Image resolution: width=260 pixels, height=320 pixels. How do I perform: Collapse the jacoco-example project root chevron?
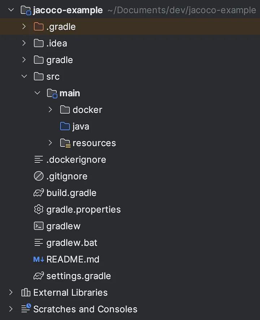pyautogui.click(x=11, y=10)
